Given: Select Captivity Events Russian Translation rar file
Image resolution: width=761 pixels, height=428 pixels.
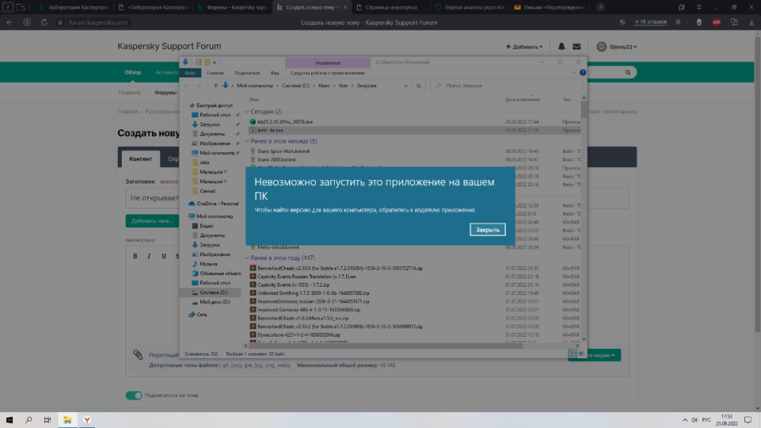Looking at the screenshot, I should [x=306, y=276].
